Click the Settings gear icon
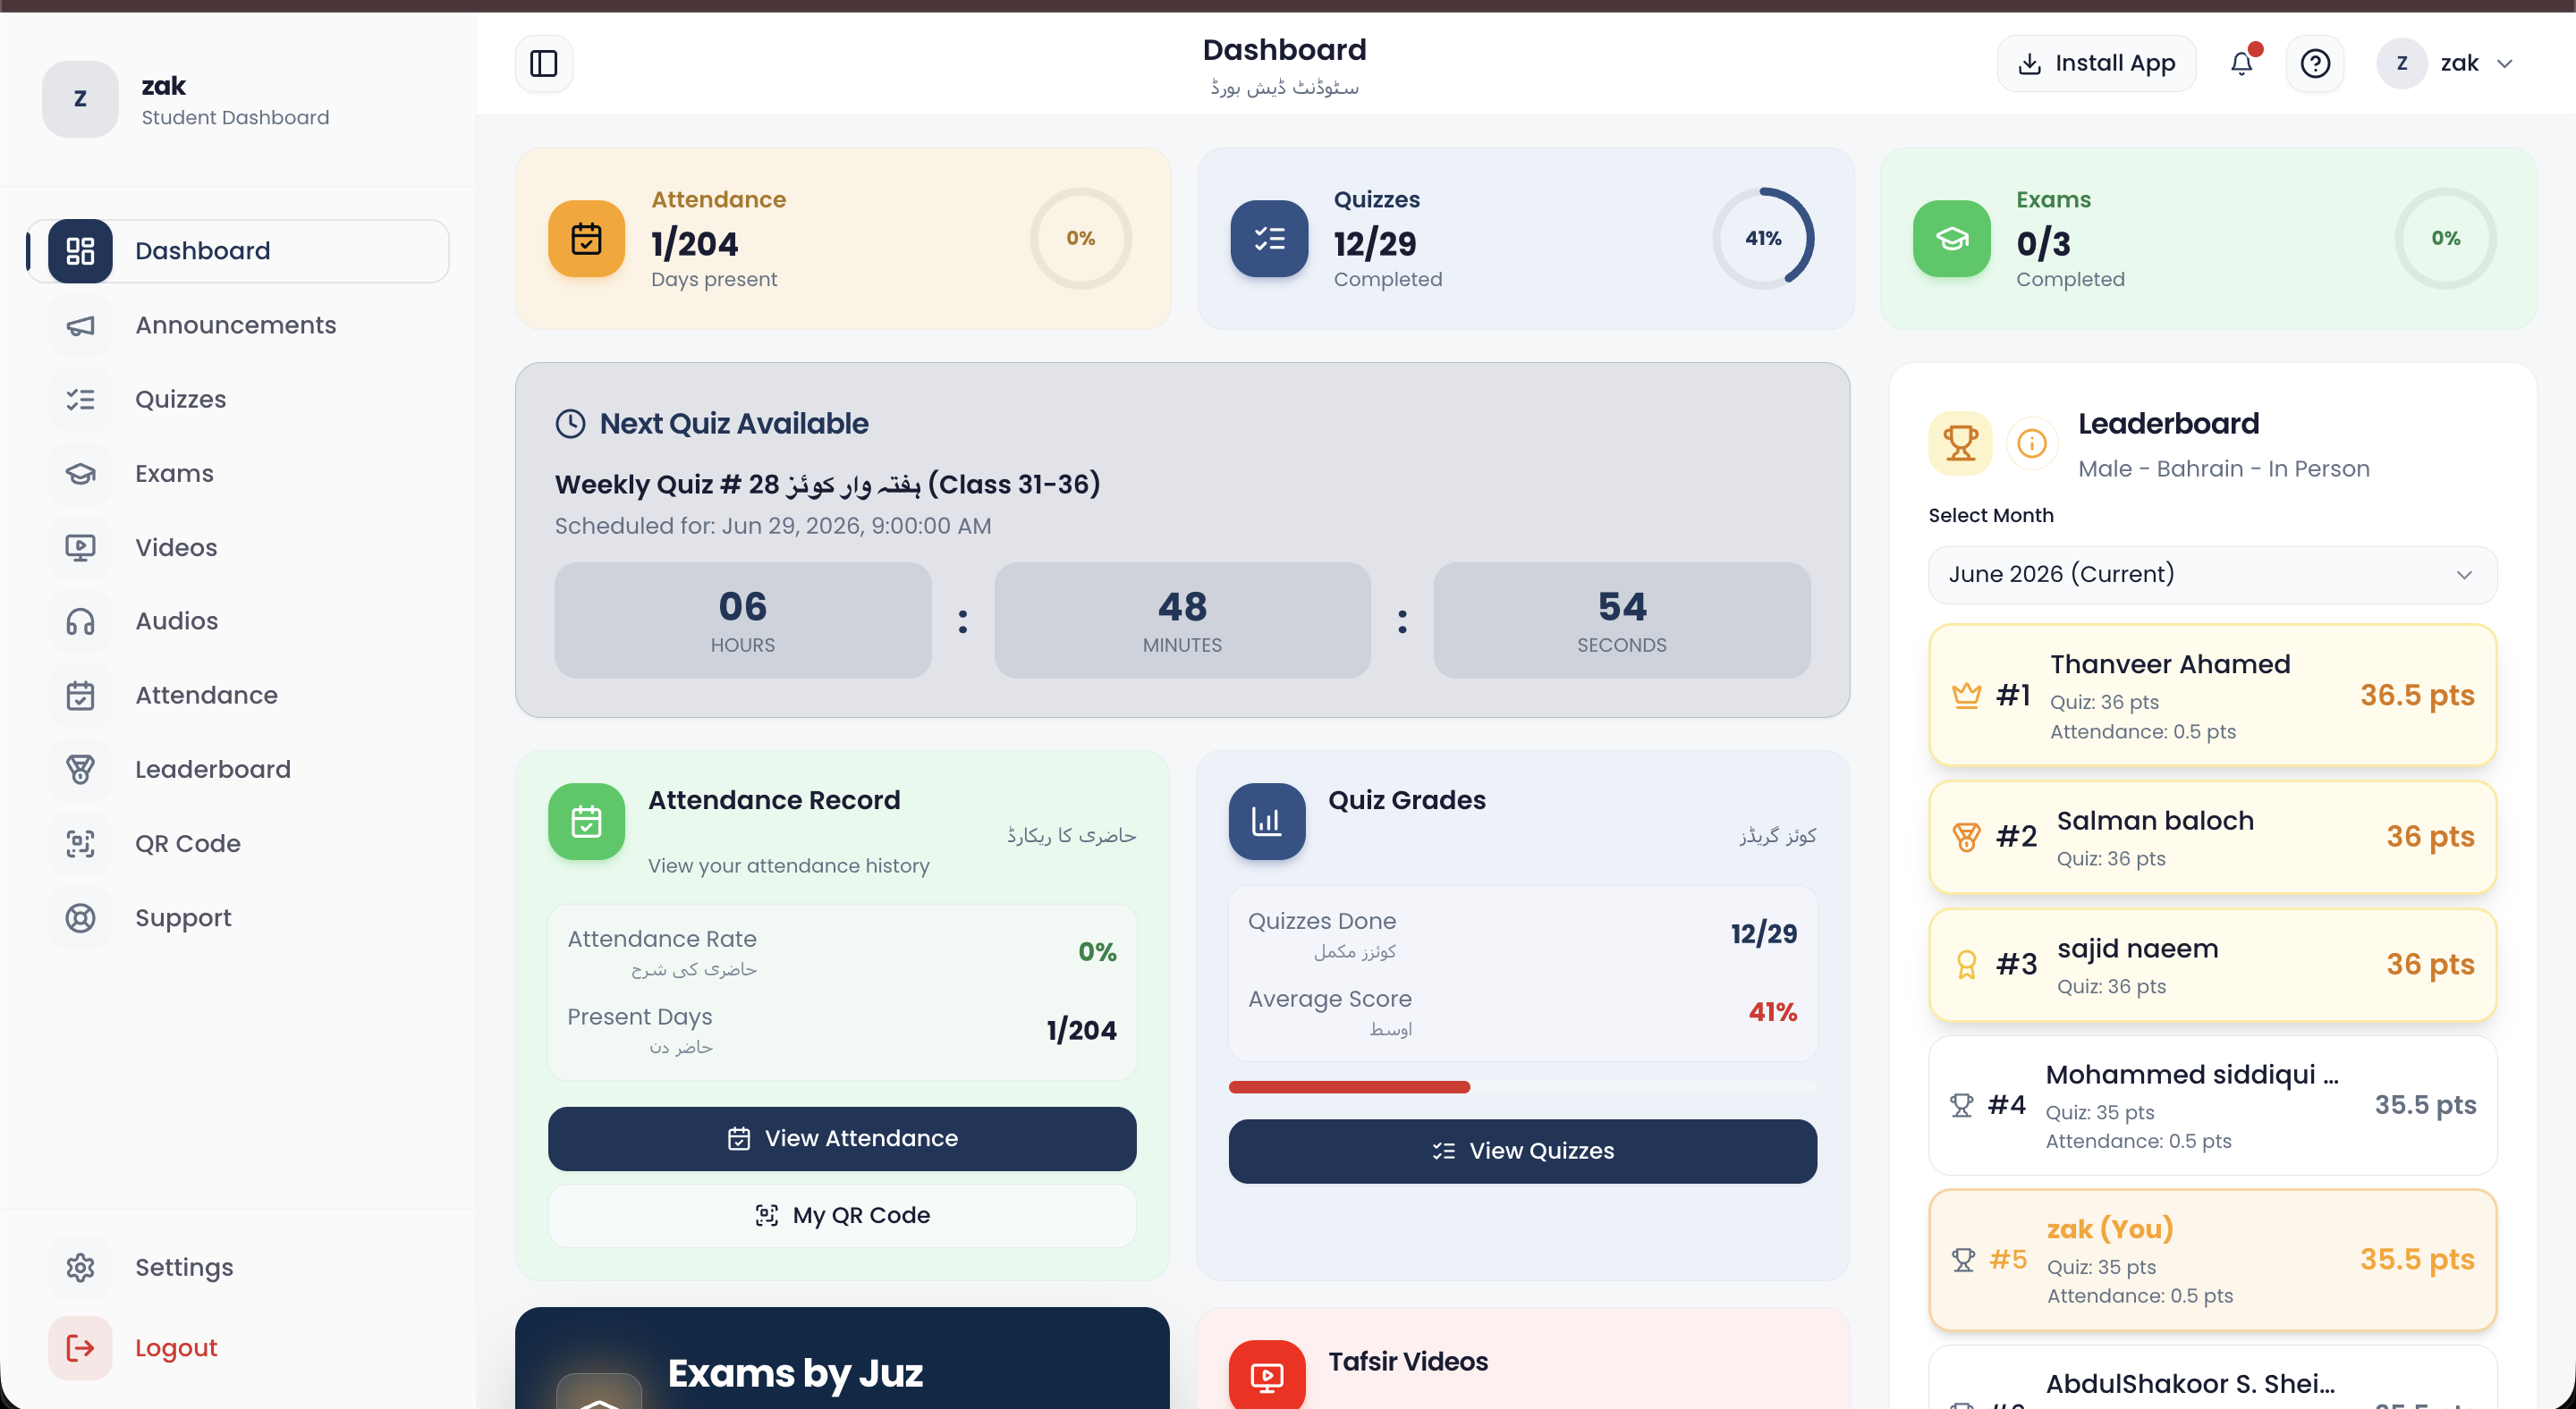The width and height of the screenshot is (2576, 1409). [80, 1267]
